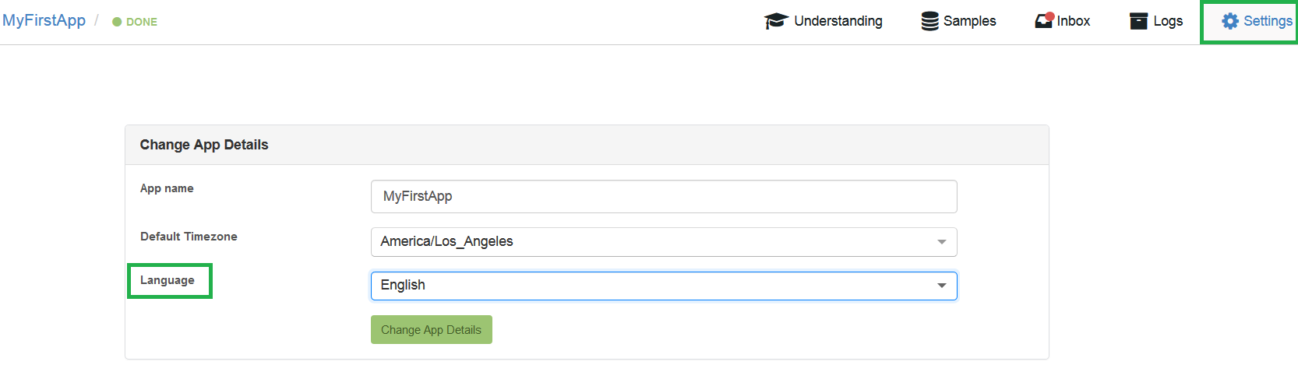Open the Default Timezone America/Los_Angeles dropdown
Screen dimensions: 1298x372
point(654,242)
